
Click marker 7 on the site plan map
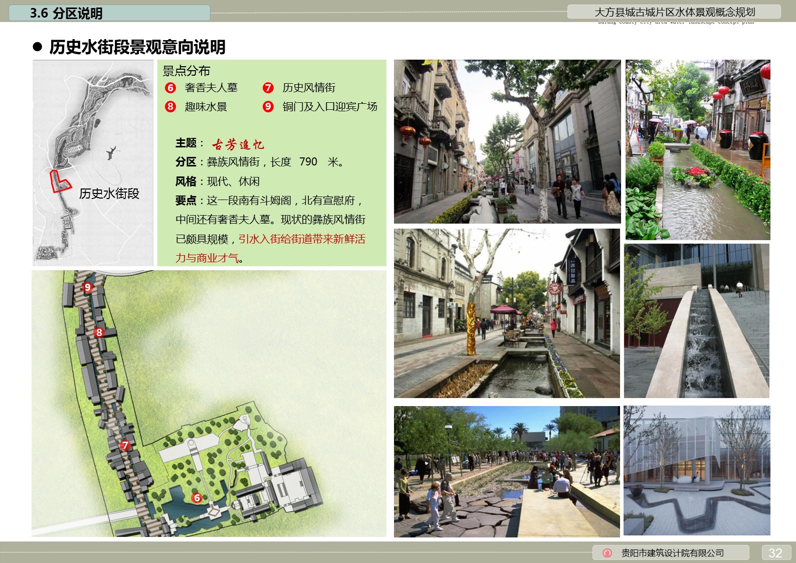click(x=125, y=445)
